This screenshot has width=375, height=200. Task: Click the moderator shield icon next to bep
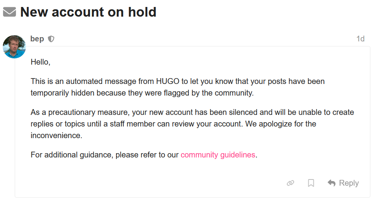(x=51, y=39)
